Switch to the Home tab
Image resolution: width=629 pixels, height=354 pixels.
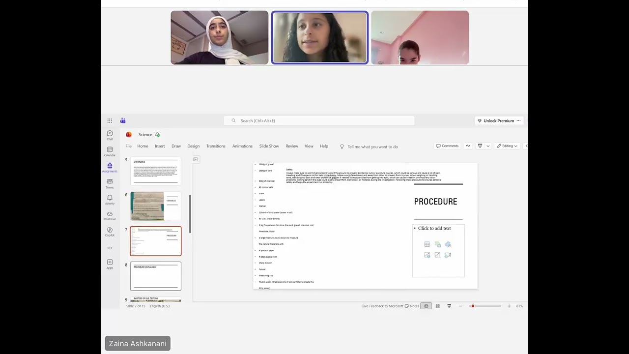point(143,146)
